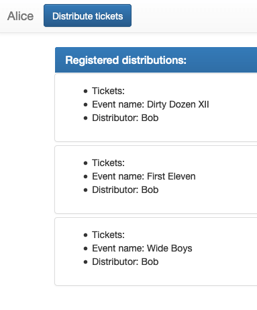Click bullet before Tickets in third card
Screen dimensions: 257x310
[85, 235]
